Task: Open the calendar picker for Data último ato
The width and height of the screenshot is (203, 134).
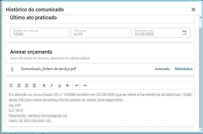Action: pos(184,33)
